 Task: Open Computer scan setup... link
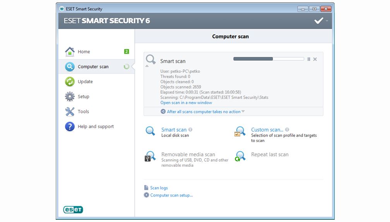(x=171, y=195)
